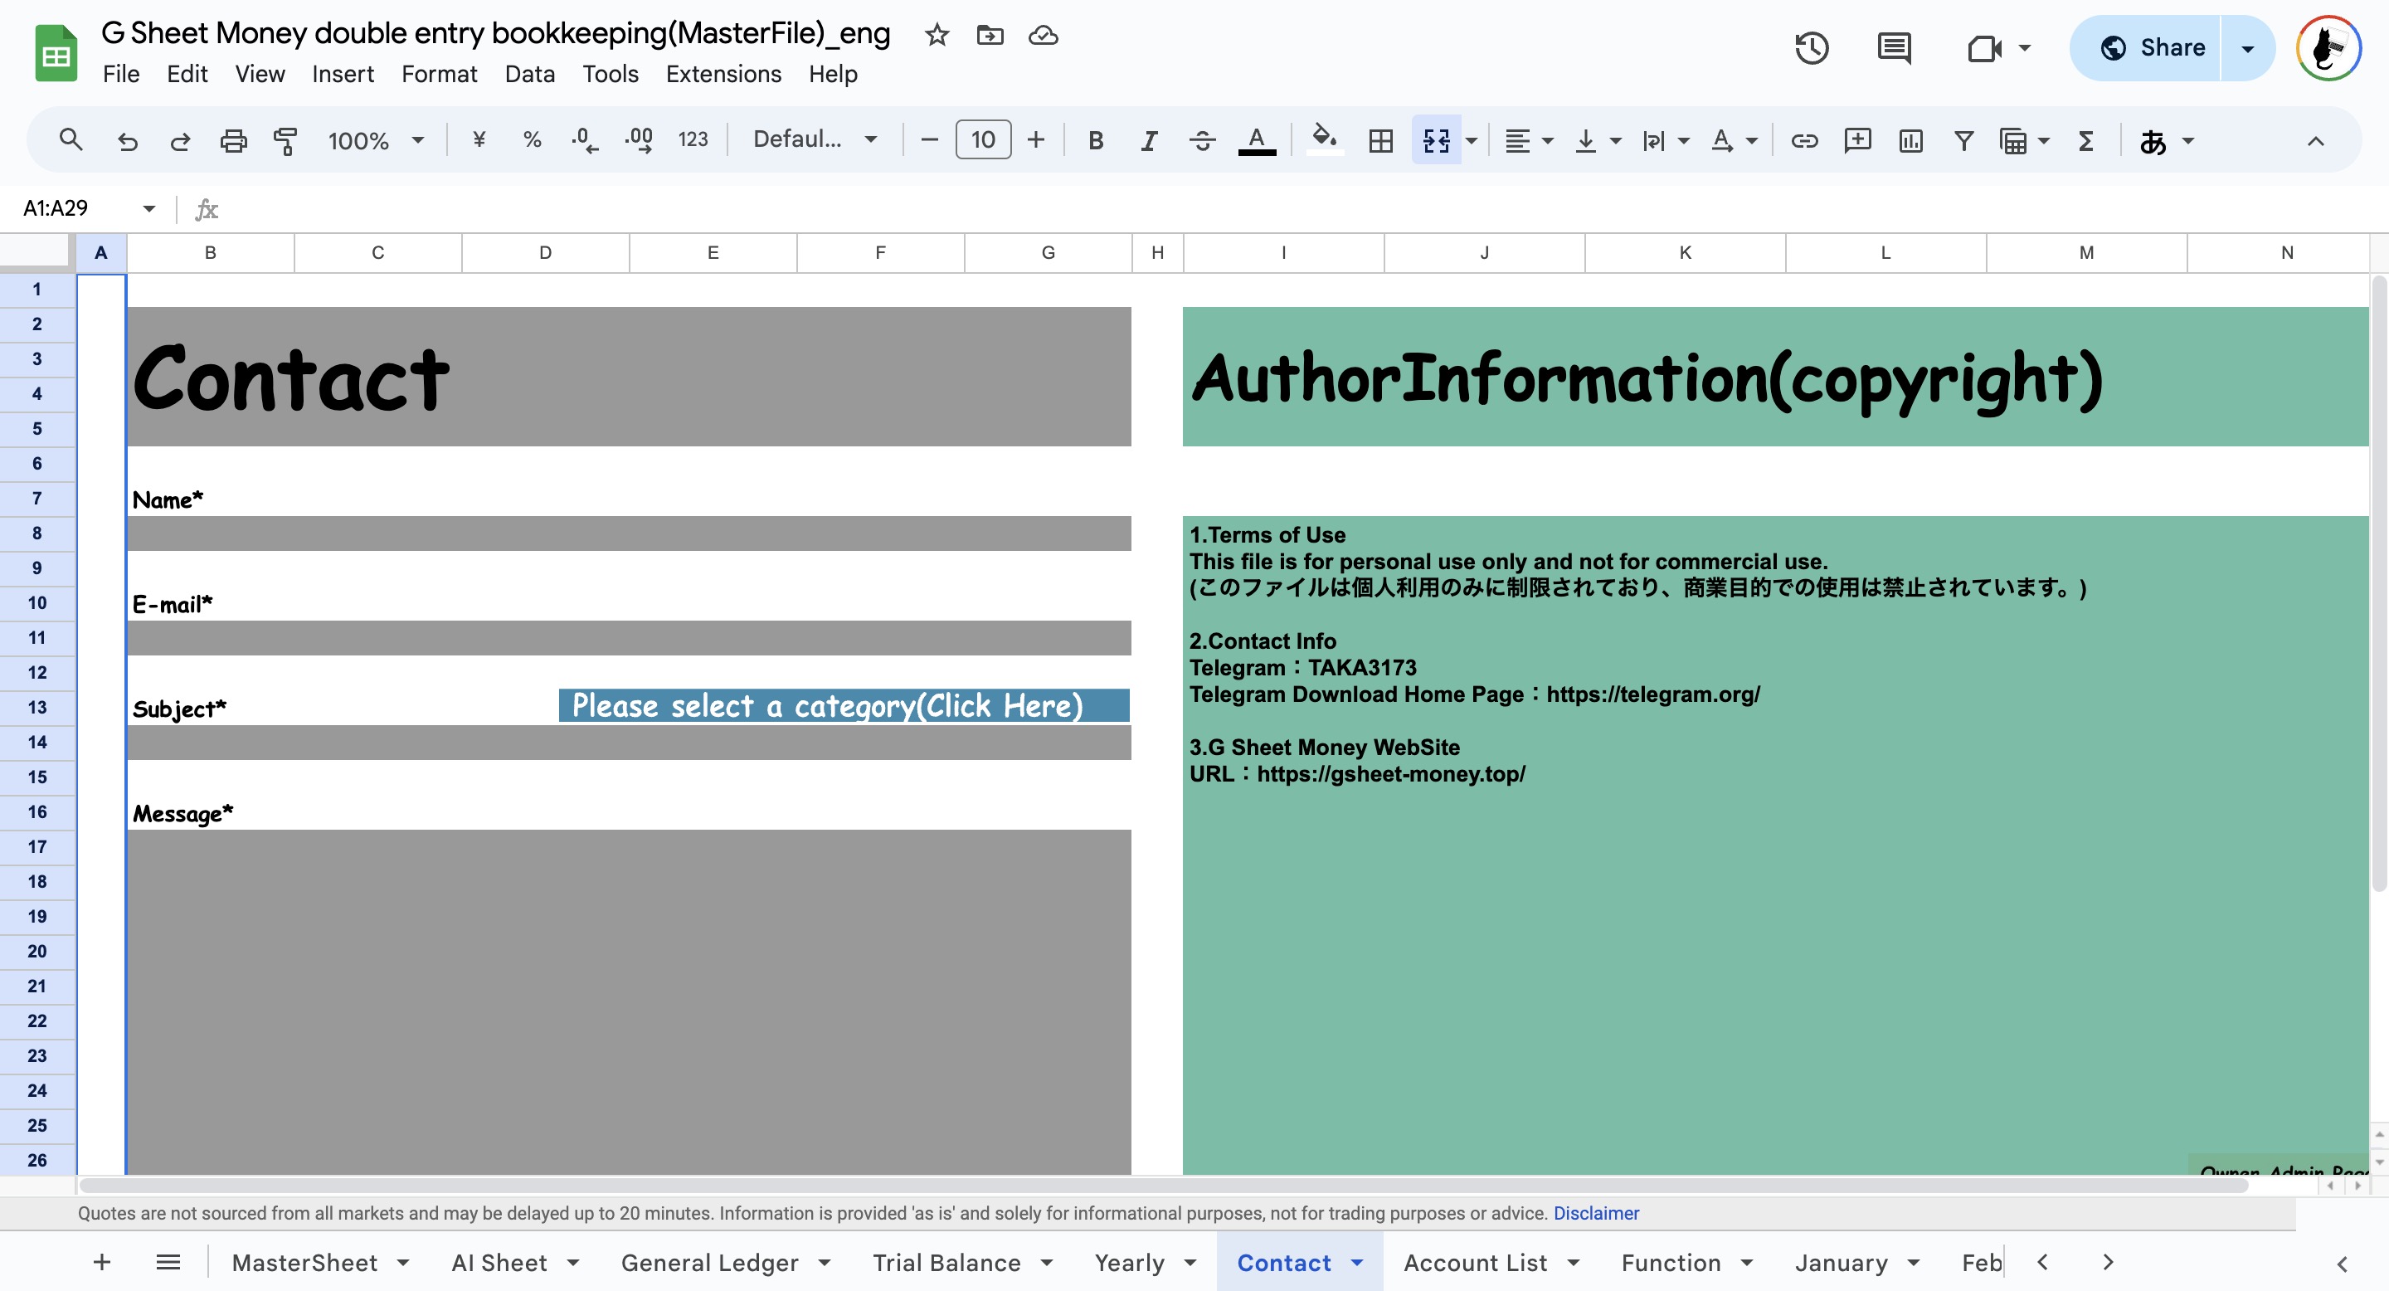Viewport: 2389px width, 1291px height.
Task: Star this spreadsheet document
Action: point(937,35)
